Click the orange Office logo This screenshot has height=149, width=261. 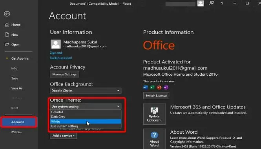click(159, 45)
